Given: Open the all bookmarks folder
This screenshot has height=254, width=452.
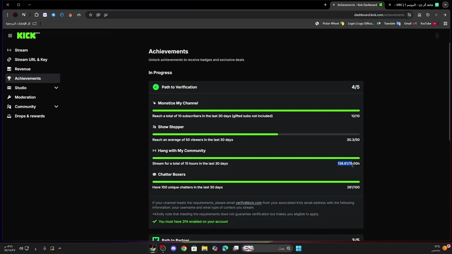Looking at the screenshot, I should (x=21, y=24).
